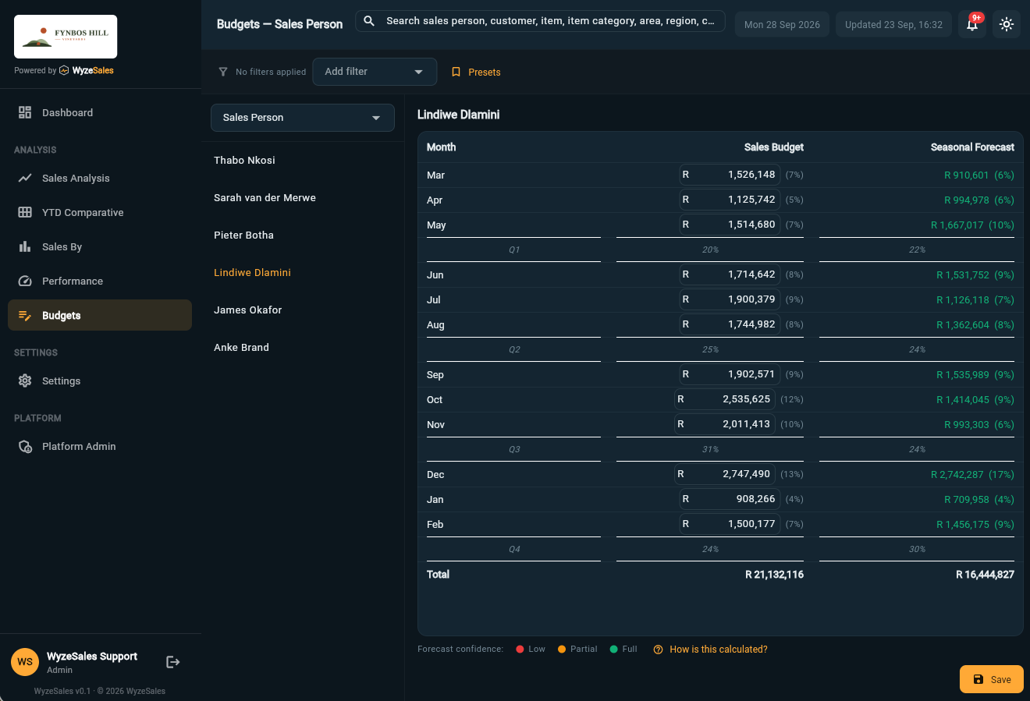1030x701 pixels.
Task: Edit the Nov sales budget field
Action: [x=725, y=424]
